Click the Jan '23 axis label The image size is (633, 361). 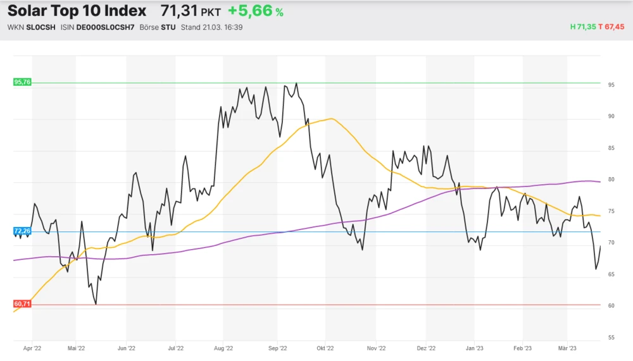[x=474, y=348]
